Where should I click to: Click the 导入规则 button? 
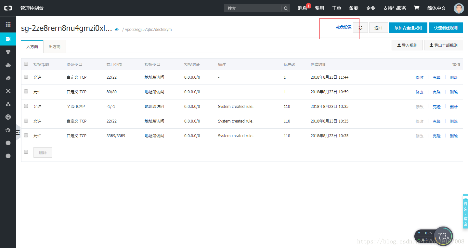(407, 45)
